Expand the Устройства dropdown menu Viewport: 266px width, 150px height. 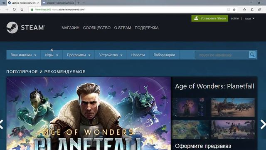coord(111,55)
